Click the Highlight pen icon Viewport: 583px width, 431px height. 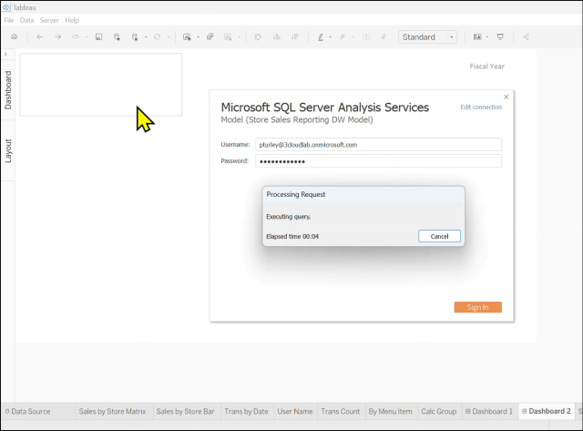[321, 36]
